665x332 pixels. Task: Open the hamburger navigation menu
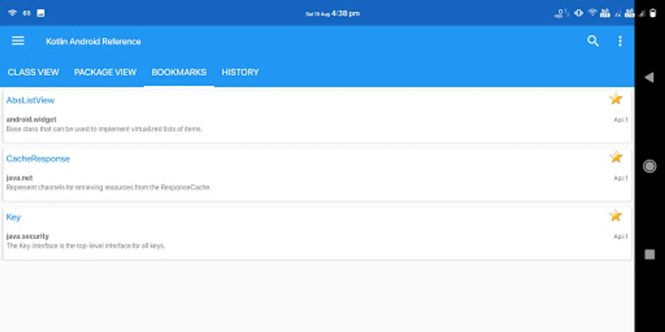tap(18, 41)
